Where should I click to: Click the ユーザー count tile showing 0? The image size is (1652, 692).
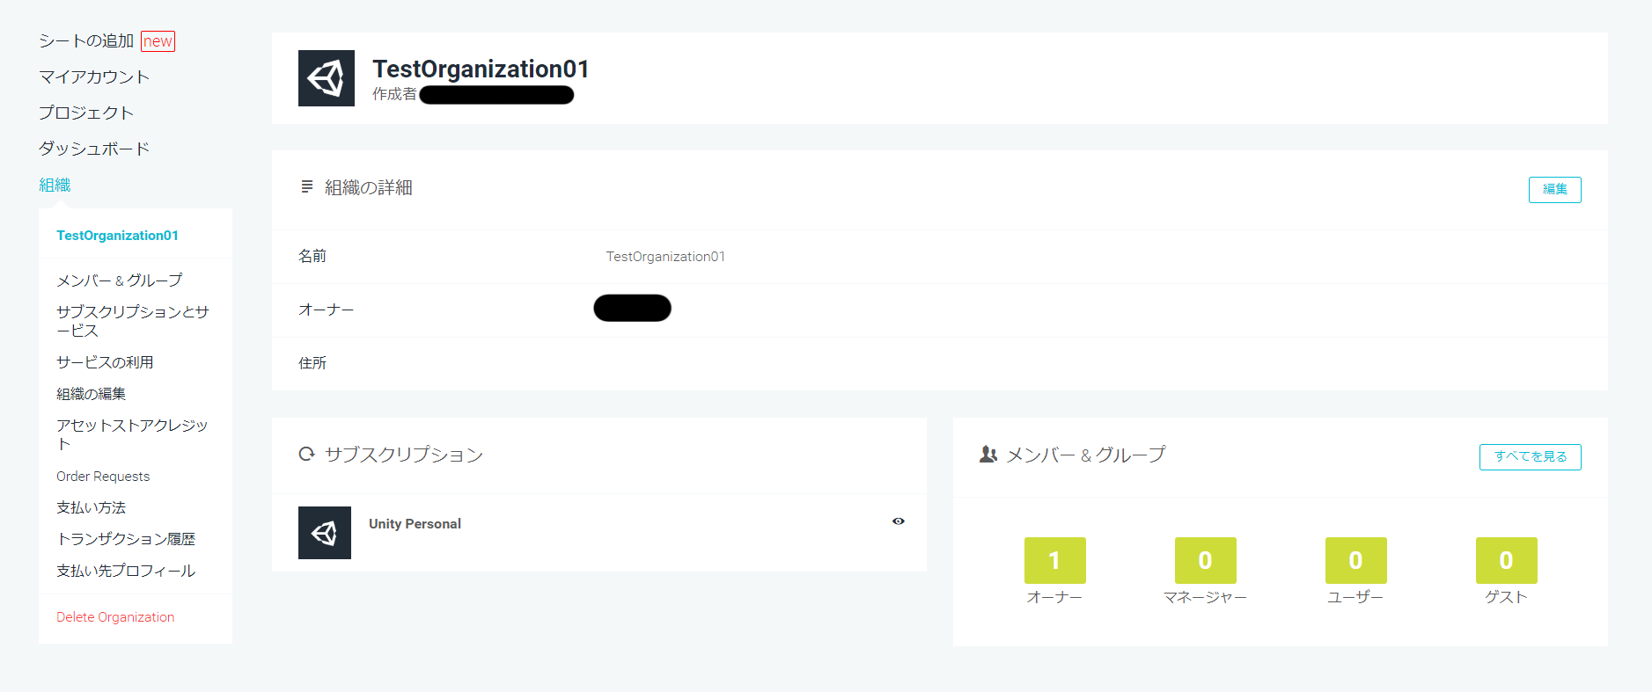tap(1355, 560)
